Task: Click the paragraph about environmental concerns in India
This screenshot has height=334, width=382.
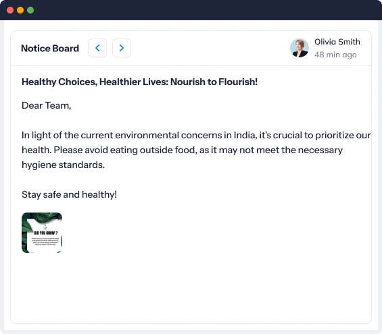Action: tap(196, 150)
